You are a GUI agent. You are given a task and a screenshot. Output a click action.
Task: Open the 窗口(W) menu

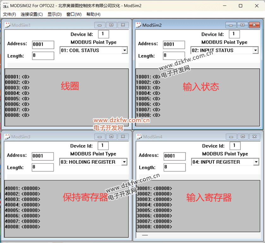[74, 14]
